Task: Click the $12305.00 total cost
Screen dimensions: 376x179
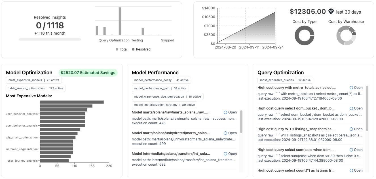Action: point(308,12)
